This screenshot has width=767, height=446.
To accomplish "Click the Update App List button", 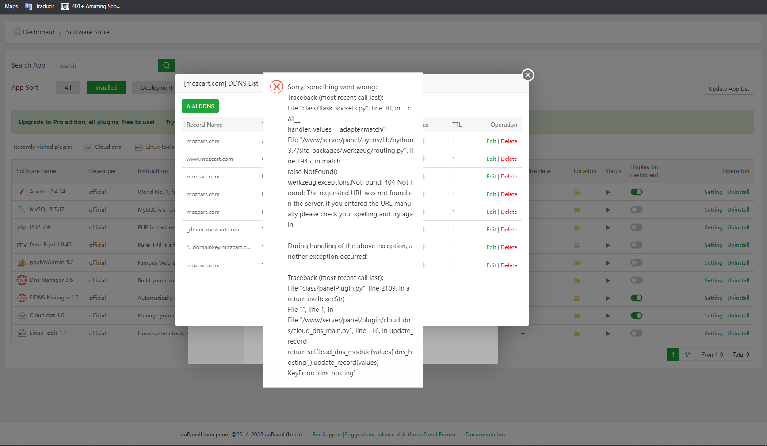I will (729, 88).
